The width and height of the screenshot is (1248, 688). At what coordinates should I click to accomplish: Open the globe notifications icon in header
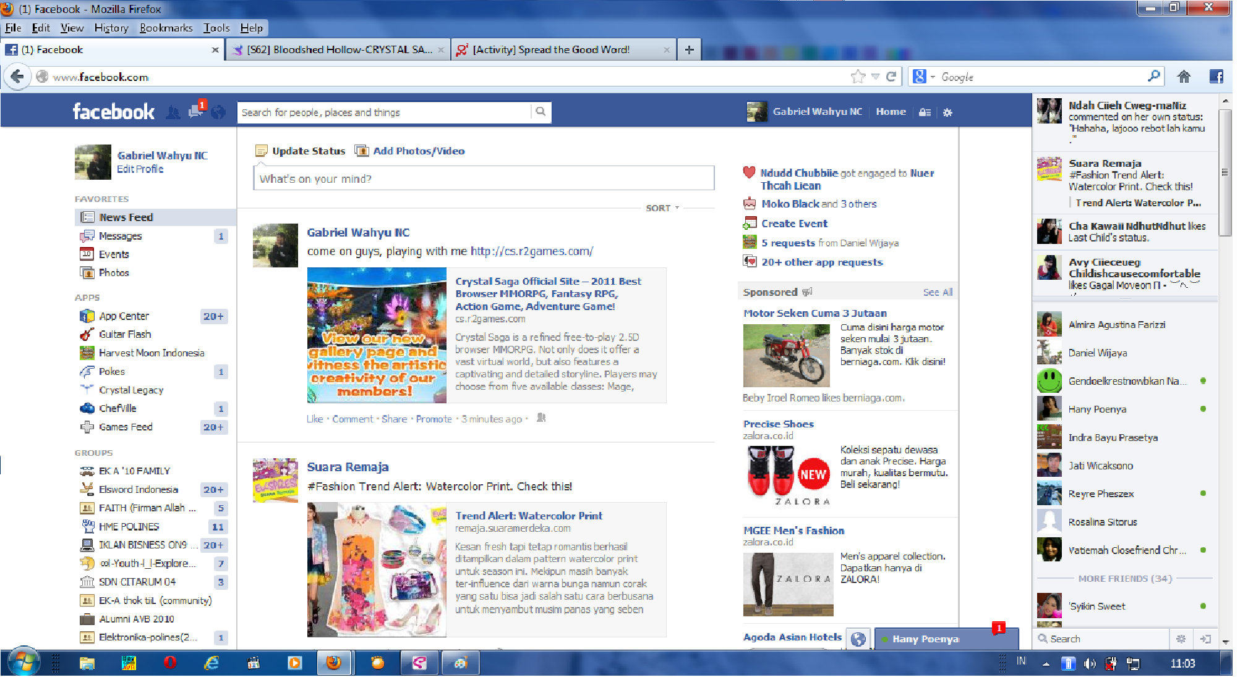(x=218, y=112)
